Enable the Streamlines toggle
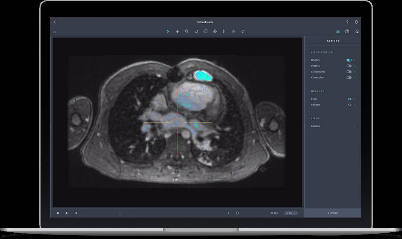This screenshot has height=239, width=402. click(x=349, y=72)
